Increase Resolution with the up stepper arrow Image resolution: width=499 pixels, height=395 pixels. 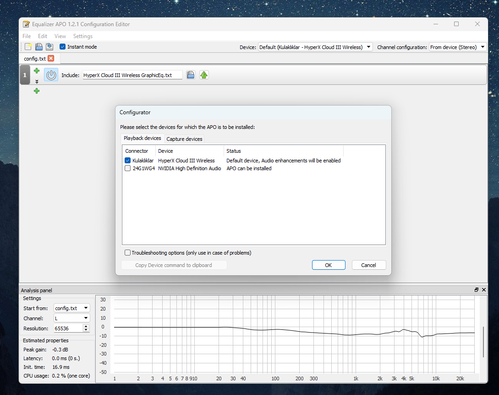click(x=86, y=326)
